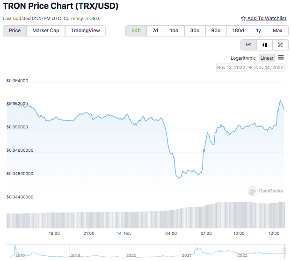The image size is (291, 261).
Task: Click the 14. Nov axis label
Action: click(x=124, y=233)
